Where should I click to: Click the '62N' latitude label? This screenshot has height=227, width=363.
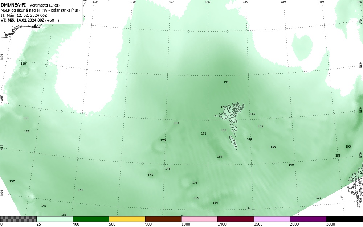(x=360, y=110)
